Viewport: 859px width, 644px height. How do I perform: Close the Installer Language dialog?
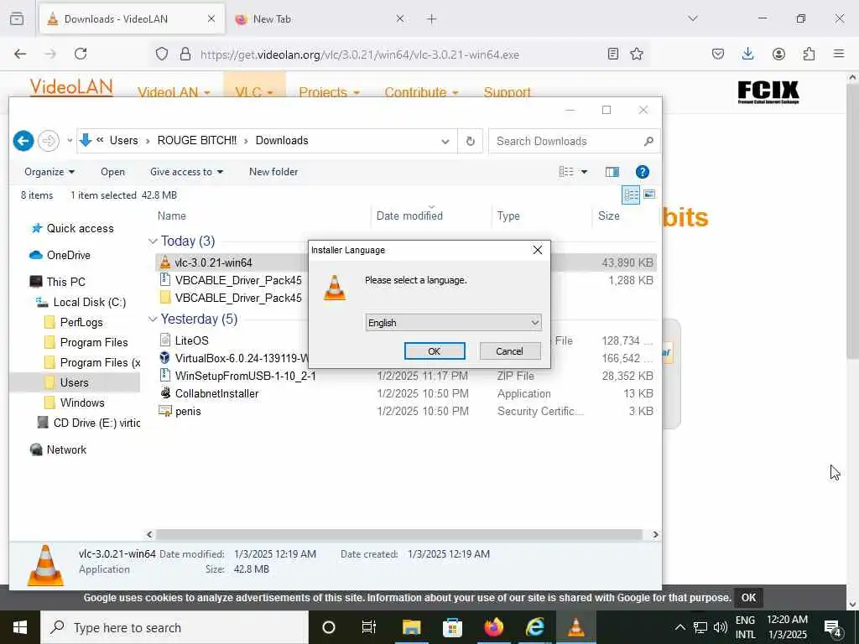click(538, 250)
